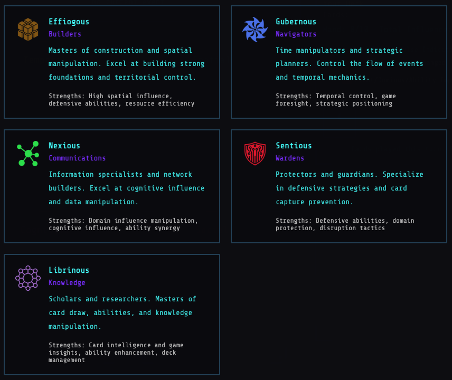Select the Librinous faction panel
452x380 pixels.
pyautogui.click(x=112, y=315)
